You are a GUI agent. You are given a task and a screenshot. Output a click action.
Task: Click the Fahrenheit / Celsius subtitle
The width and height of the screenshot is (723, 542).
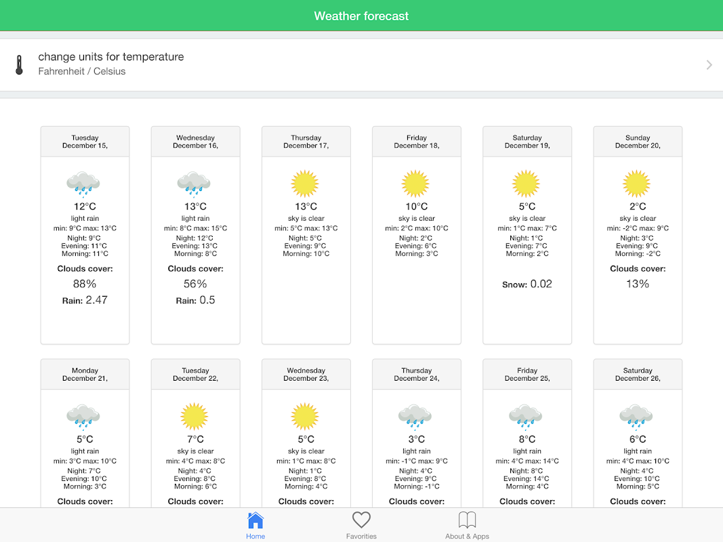click(81, 71)
